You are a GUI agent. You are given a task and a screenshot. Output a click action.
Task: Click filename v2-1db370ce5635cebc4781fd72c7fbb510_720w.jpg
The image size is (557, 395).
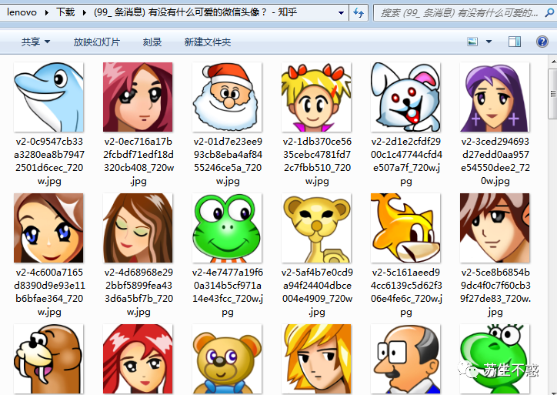click(317, 161)
